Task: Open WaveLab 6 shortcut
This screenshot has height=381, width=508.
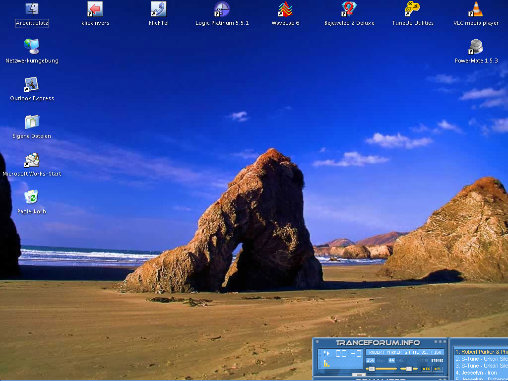Action: [x=285, y=9]
